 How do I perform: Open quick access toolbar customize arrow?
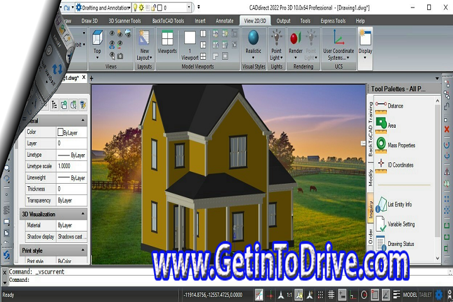pos(198,7)
